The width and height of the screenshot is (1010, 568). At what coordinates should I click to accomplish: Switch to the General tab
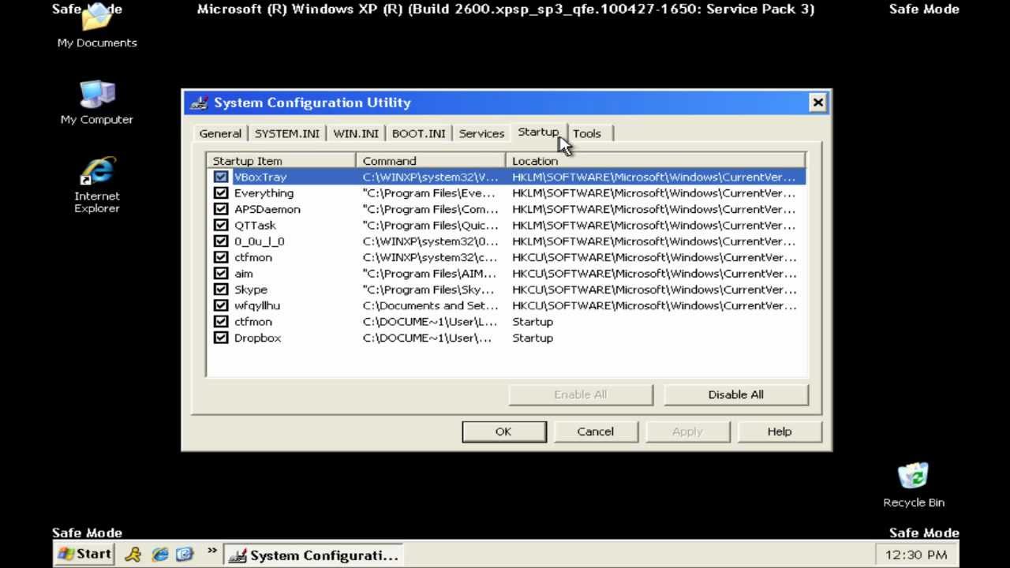click(x=220, y=133)
